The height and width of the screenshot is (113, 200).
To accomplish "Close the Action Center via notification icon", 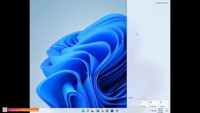I will click(167, 110).
